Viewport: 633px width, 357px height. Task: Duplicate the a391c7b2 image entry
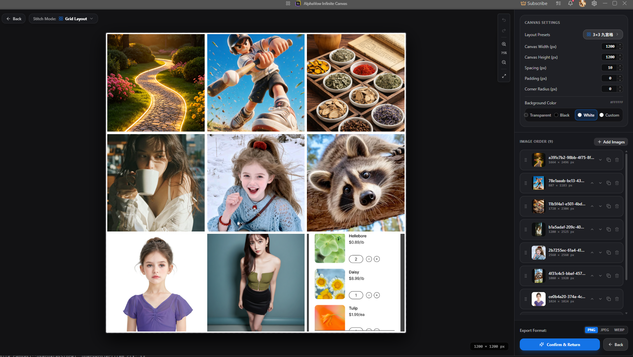pos(609,160)
